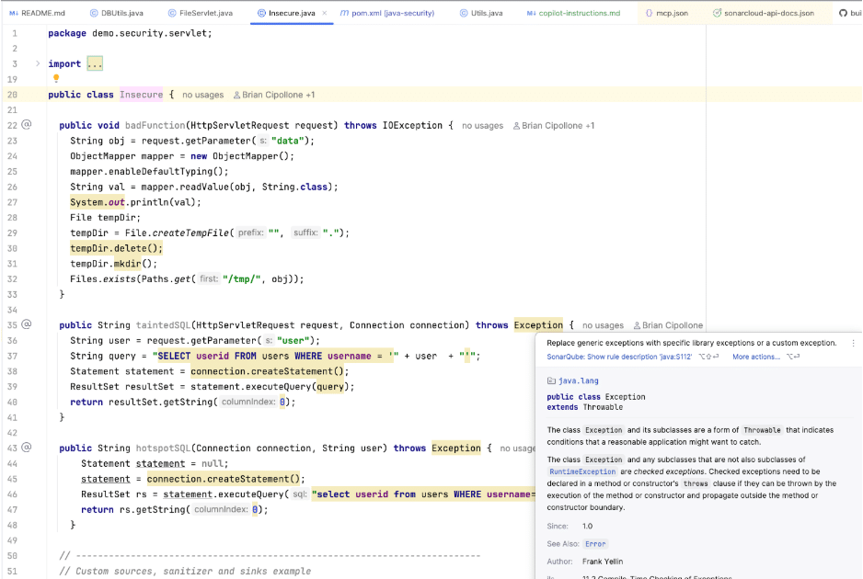Expand the folded import statements
The height and width of the screenshot is (579, 863).
tap(37, 64)
